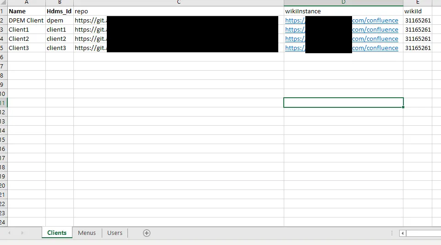Go to previous sheet arrow
Viewport: 441px width, 245px height.
[x=9, y=233]
